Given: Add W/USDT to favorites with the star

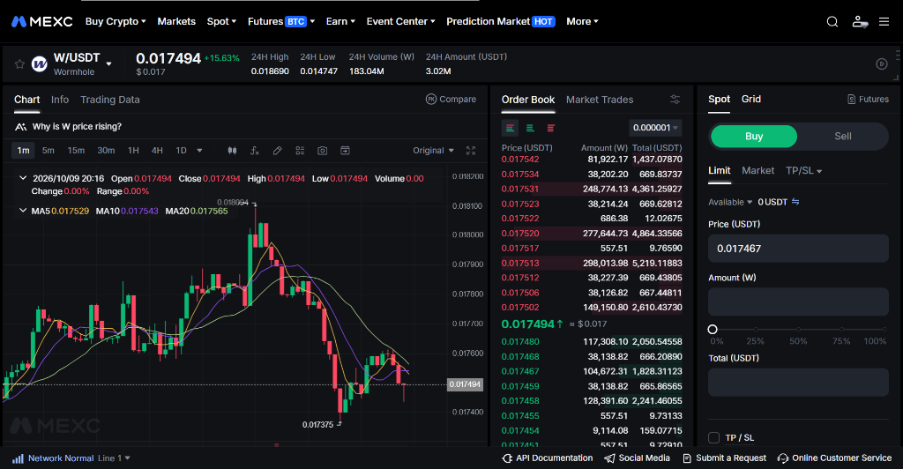Looking at the screenshot, I should point(19,63).
